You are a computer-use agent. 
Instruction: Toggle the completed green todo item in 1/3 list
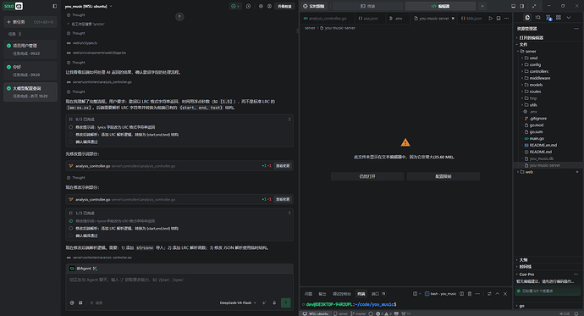(x=71, y=221)
